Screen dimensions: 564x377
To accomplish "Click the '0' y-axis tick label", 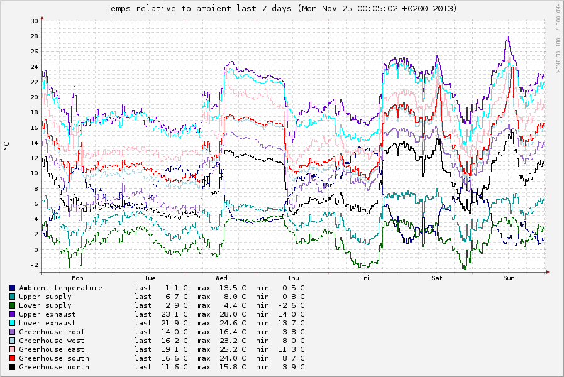I will coord(36,250).
